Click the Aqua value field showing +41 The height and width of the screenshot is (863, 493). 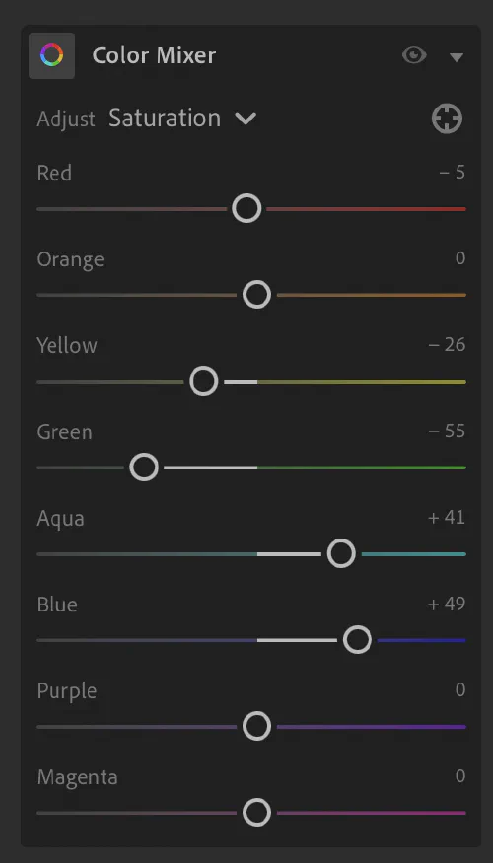tap(447, 518)
